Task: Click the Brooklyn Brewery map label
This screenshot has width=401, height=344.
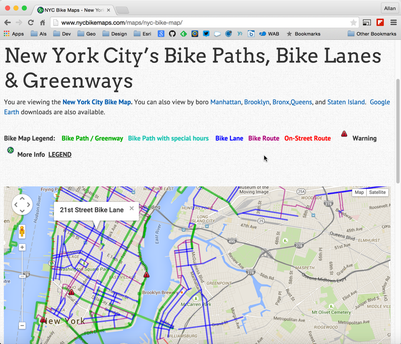Action: coord(160,292)
